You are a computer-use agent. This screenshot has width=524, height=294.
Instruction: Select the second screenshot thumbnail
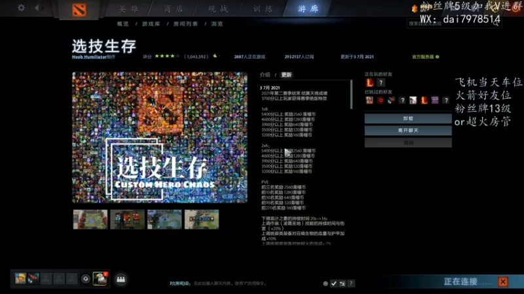point(127,220)
